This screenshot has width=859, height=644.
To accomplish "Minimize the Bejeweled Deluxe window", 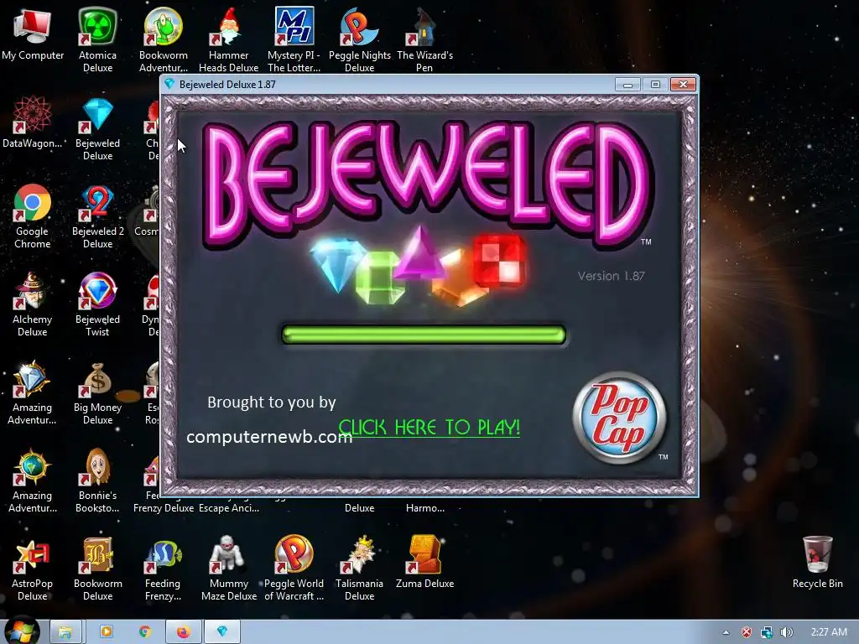I will 627,85.
